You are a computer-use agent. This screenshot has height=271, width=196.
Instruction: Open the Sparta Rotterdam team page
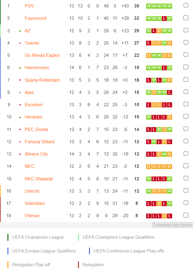click(42, 80)
